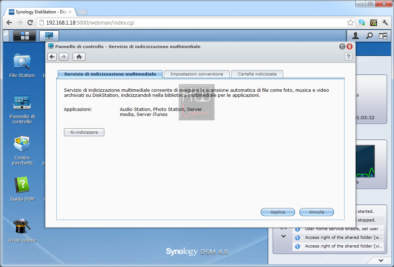Click the Skype extension icon
The height and width of the screenshot is (267, 394).
362,23
